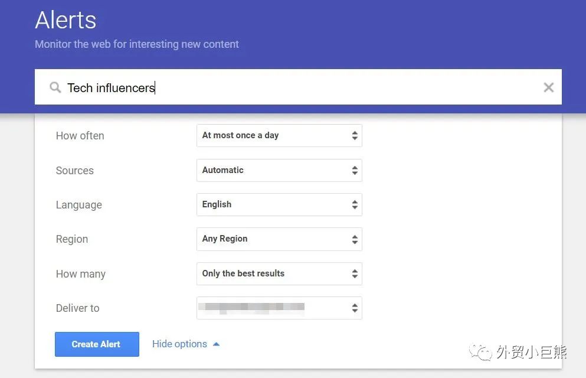Click the WeChat watermark logo icon

(480, 353)
